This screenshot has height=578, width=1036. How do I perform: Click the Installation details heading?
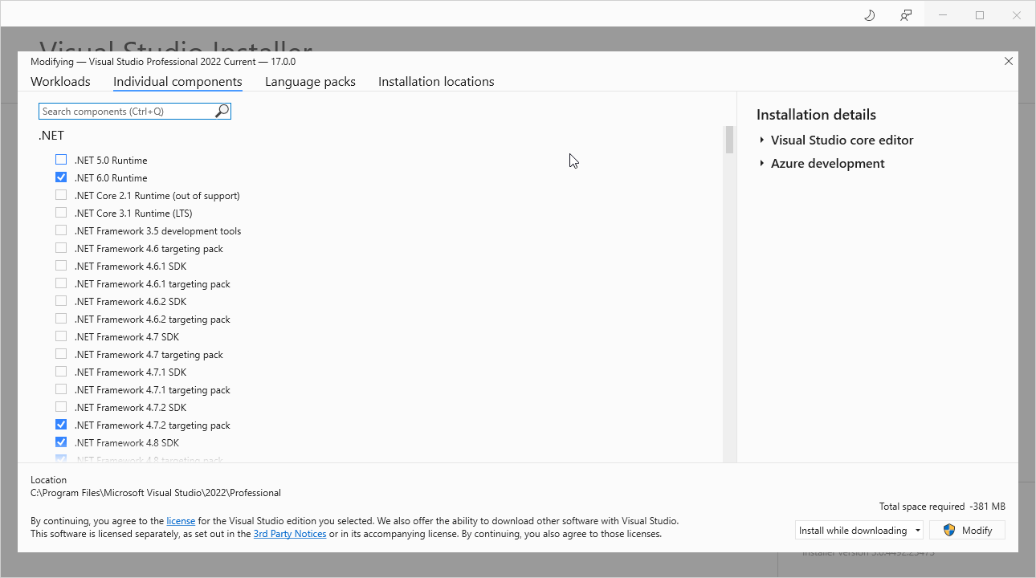[x=816, y=115]
